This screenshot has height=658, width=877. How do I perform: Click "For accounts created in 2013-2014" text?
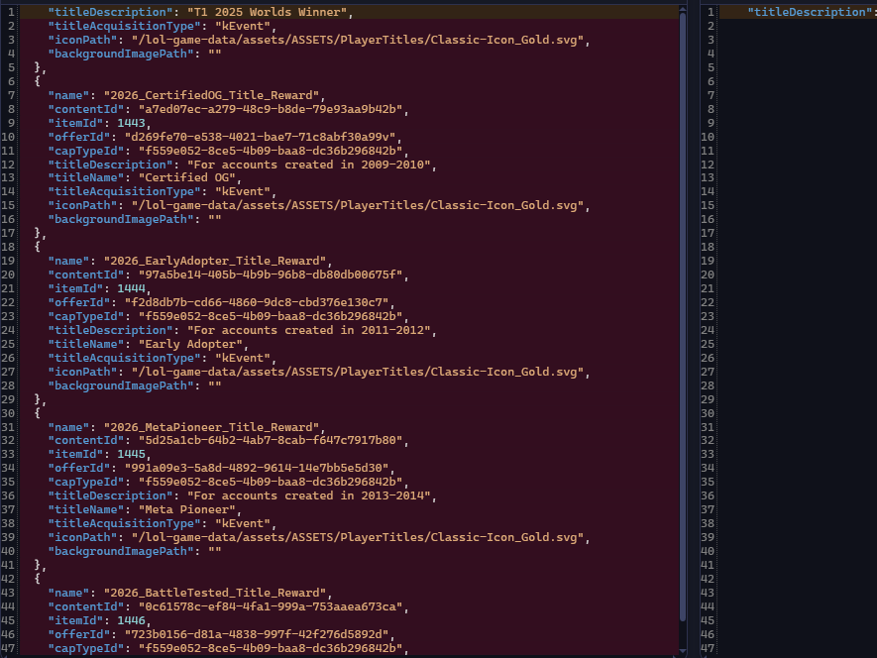pos(309,495)
